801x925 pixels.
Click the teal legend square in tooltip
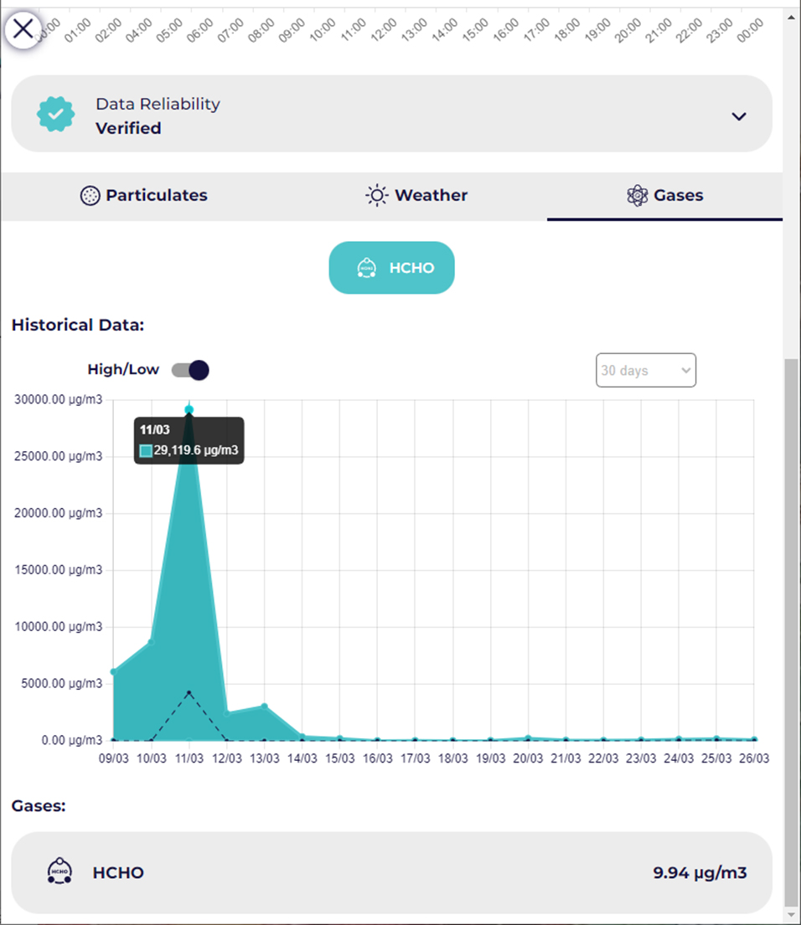[x=146, y=451]
